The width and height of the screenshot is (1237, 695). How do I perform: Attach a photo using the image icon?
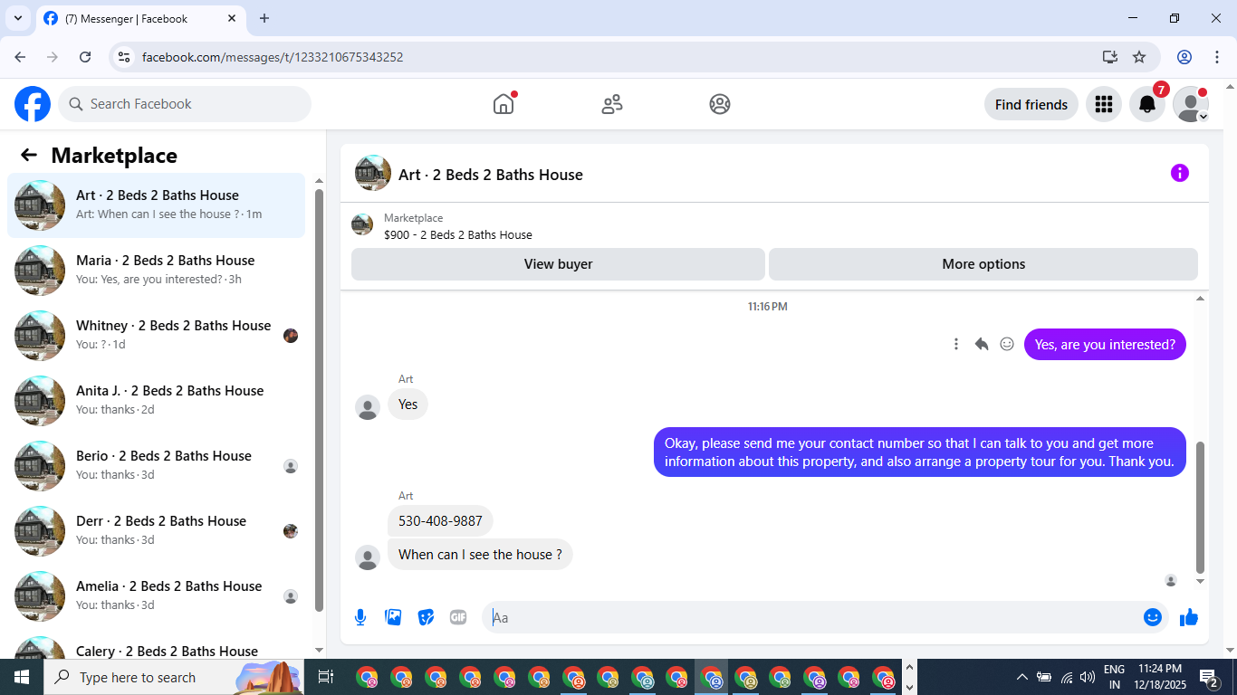click(x=393, y=617)
